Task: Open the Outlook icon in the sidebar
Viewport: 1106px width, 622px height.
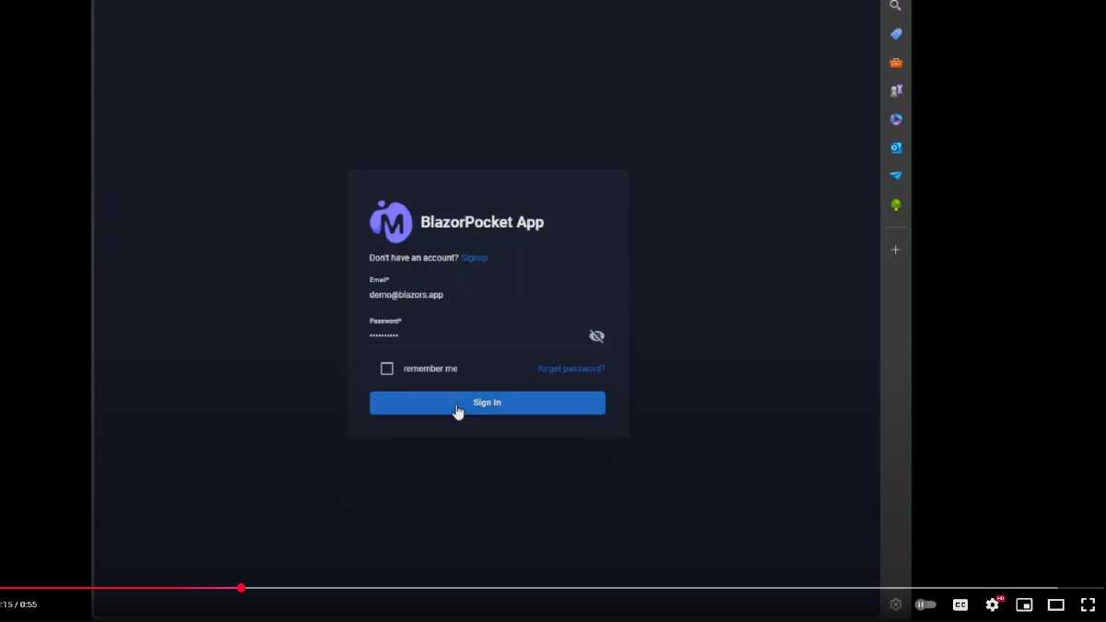Action: pyautogui.click(x=896, y=147)
